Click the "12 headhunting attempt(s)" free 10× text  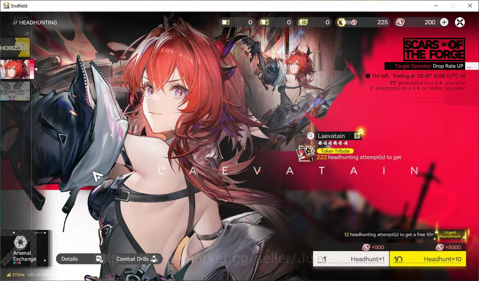point(389,235)
